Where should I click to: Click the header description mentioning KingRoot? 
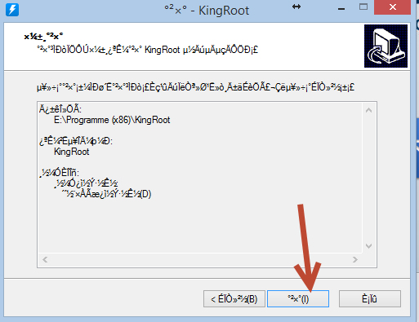(x=147, y=50)
